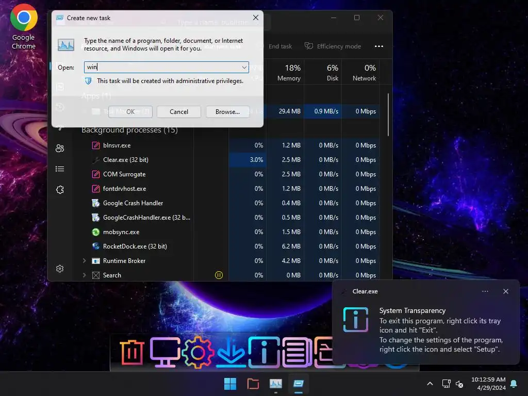Screen dimensions: 528x396
Task: Open the Services page puzzle icon
Action: tap(60, 190)
